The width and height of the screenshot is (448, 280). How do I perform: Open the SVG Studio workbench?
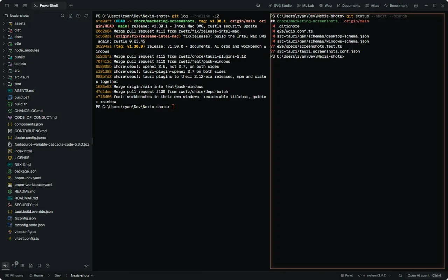click(280, 6)
